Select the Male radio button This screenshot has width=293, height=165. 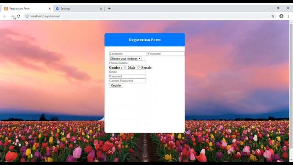point(125,67)
